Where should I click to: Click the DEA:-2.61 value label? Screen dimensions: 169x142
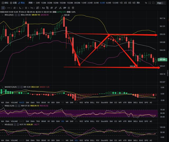[35, 87]
